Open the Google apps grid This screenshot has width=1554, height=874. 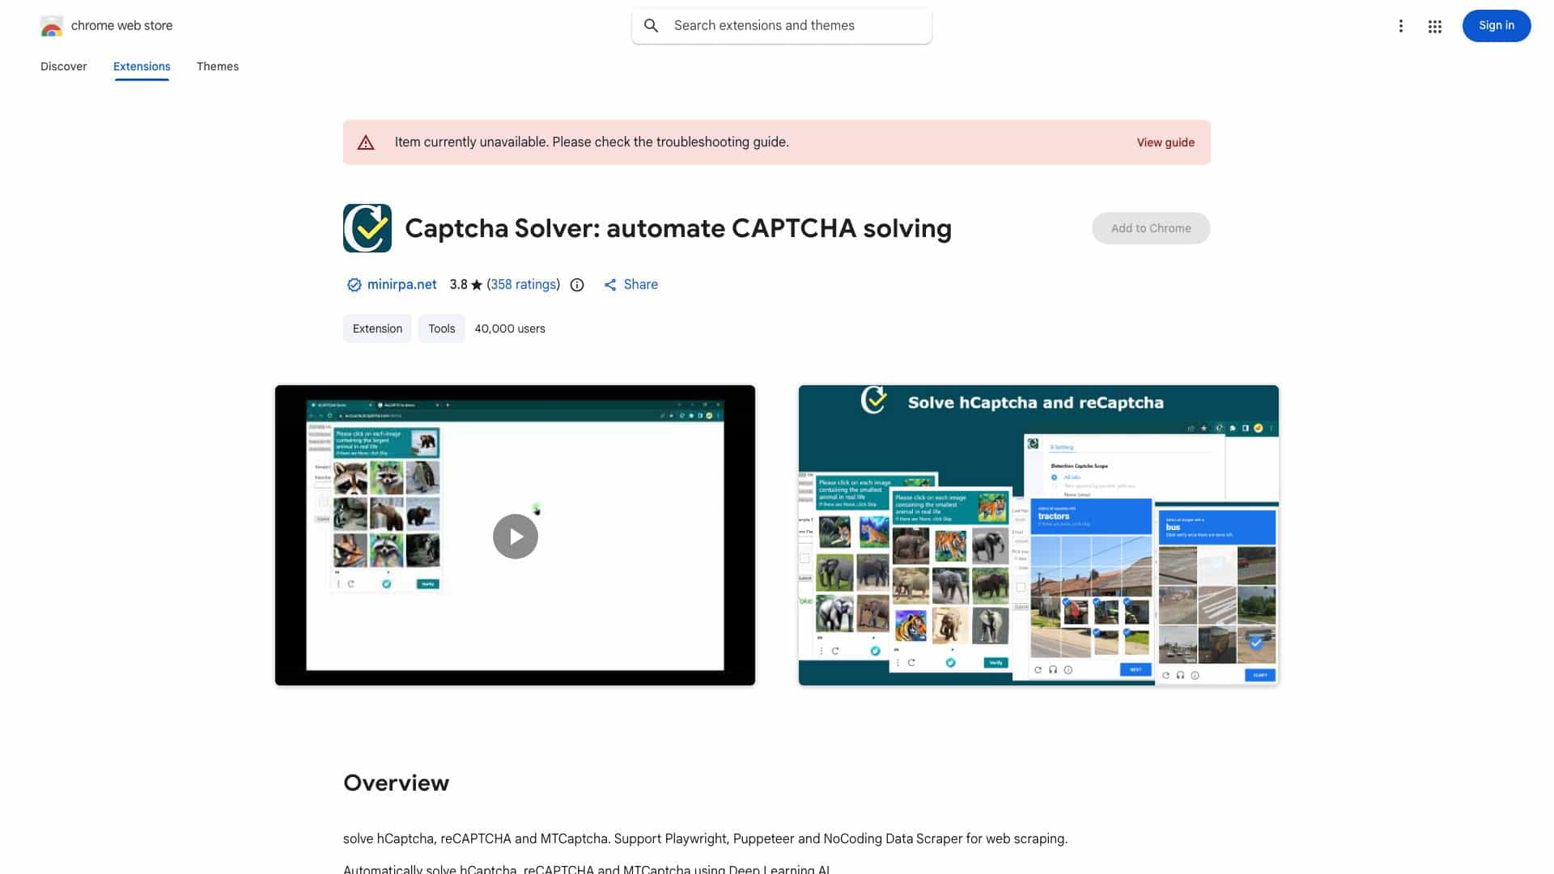pyautogui.click(x=1434, y=27)
